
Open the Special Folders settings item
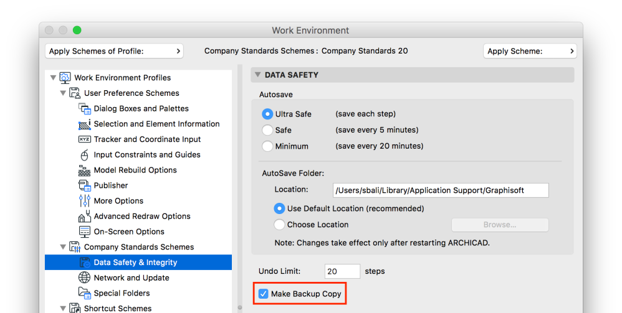(122, 293)
